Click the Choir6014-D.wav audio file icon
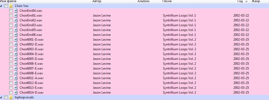269x100 pixels. coord(16,93)
